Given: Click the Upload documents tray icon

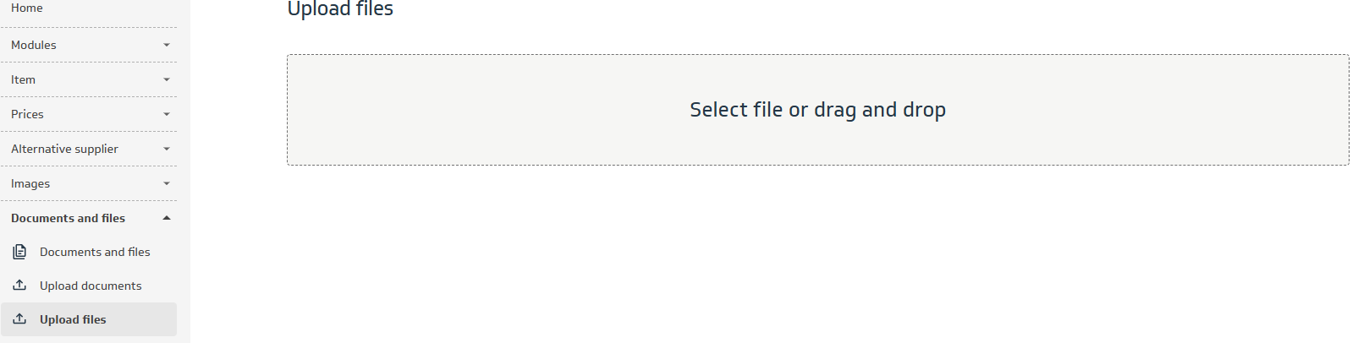Looking at the screenshot, I should coord(19,286).
